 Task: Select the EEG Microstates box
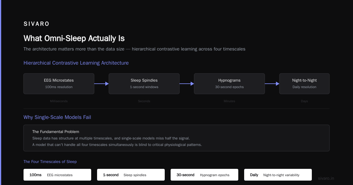pos(59,84)
